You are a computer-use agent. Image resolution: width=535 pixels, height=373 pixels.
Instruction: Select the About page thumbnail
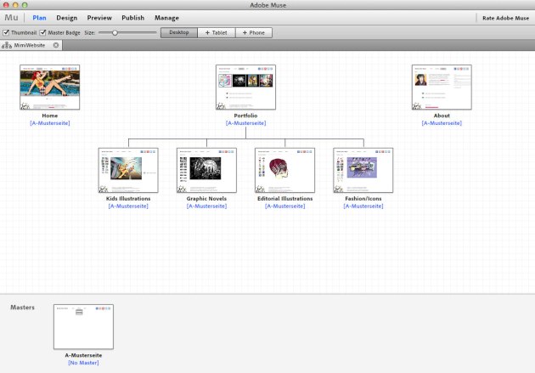coord(442,88)
